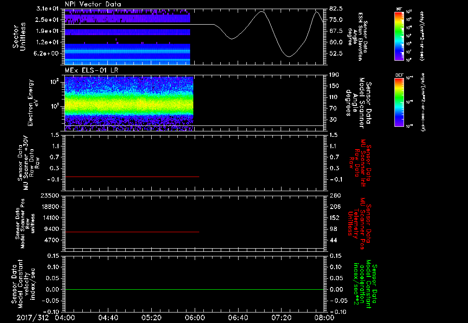Click the MU Scanner +30V Raw Data title
This screenshot has width=468, height=323.
pyautogui.click(x=29, y=163)
